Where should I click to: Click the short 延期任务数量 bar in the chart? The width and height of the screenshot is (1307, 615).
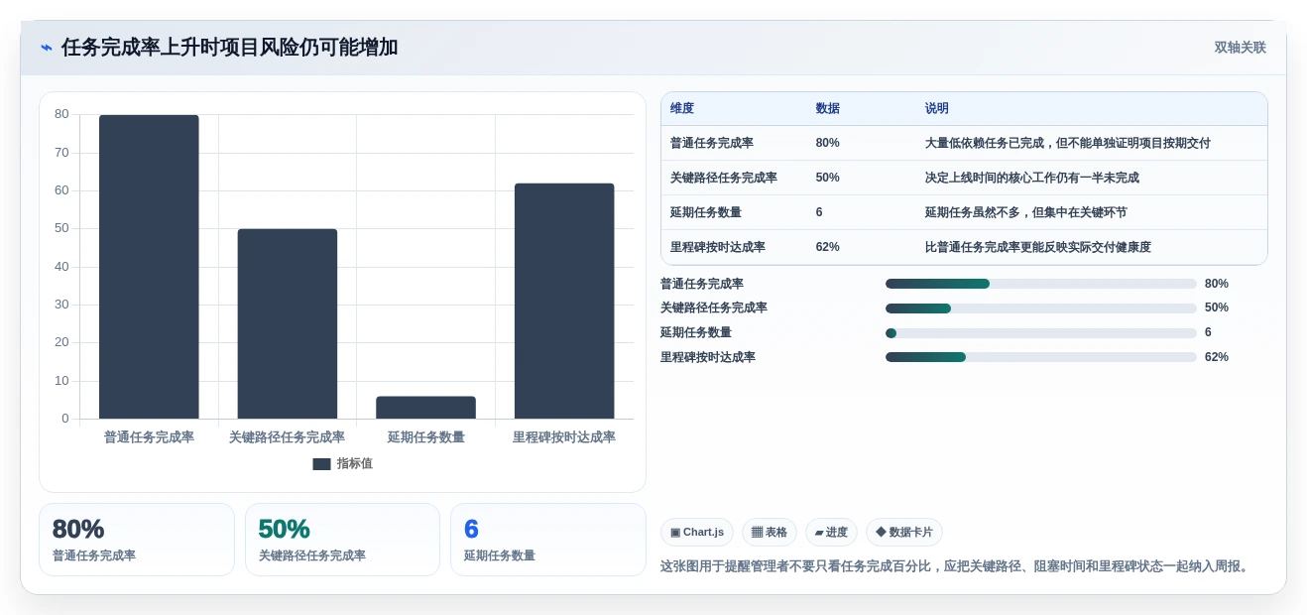(x=425, y=408)
